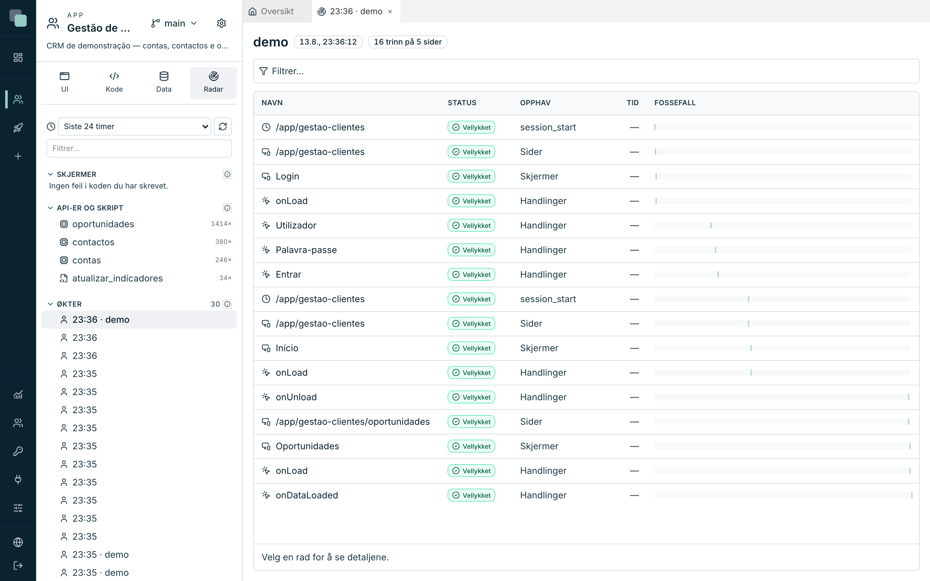The width and height of the screenshot is (930, 581).
Task: Open the branch selector main dropdown
Action: [x=174, y=24]
